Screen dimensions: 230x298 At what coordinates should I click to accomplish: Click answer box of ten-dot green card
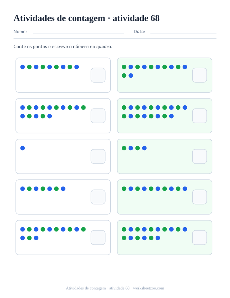click(x=199, y=197)
